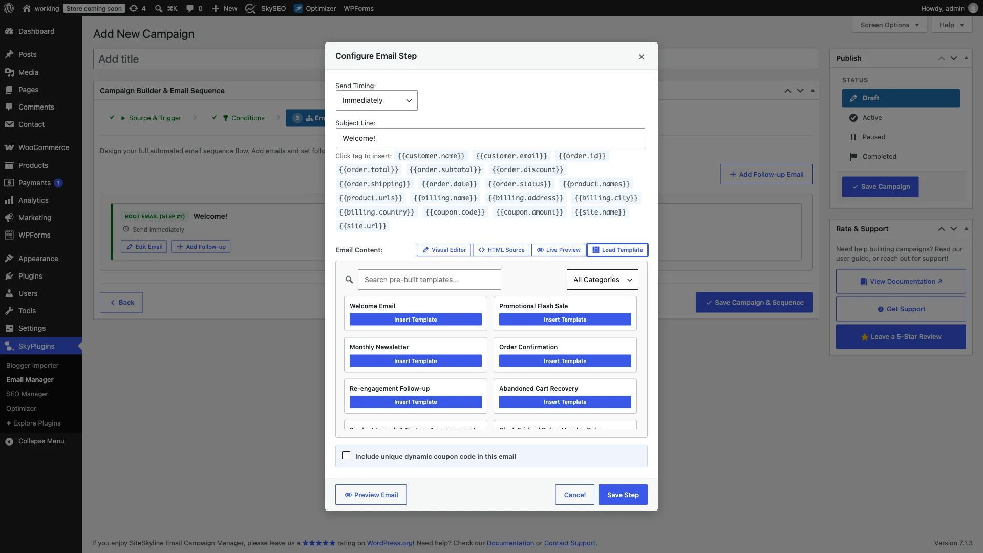Insert the {{customer.name}} tag
The height and width of the screenshot is (553, 983).
click(x=431, y=156)
